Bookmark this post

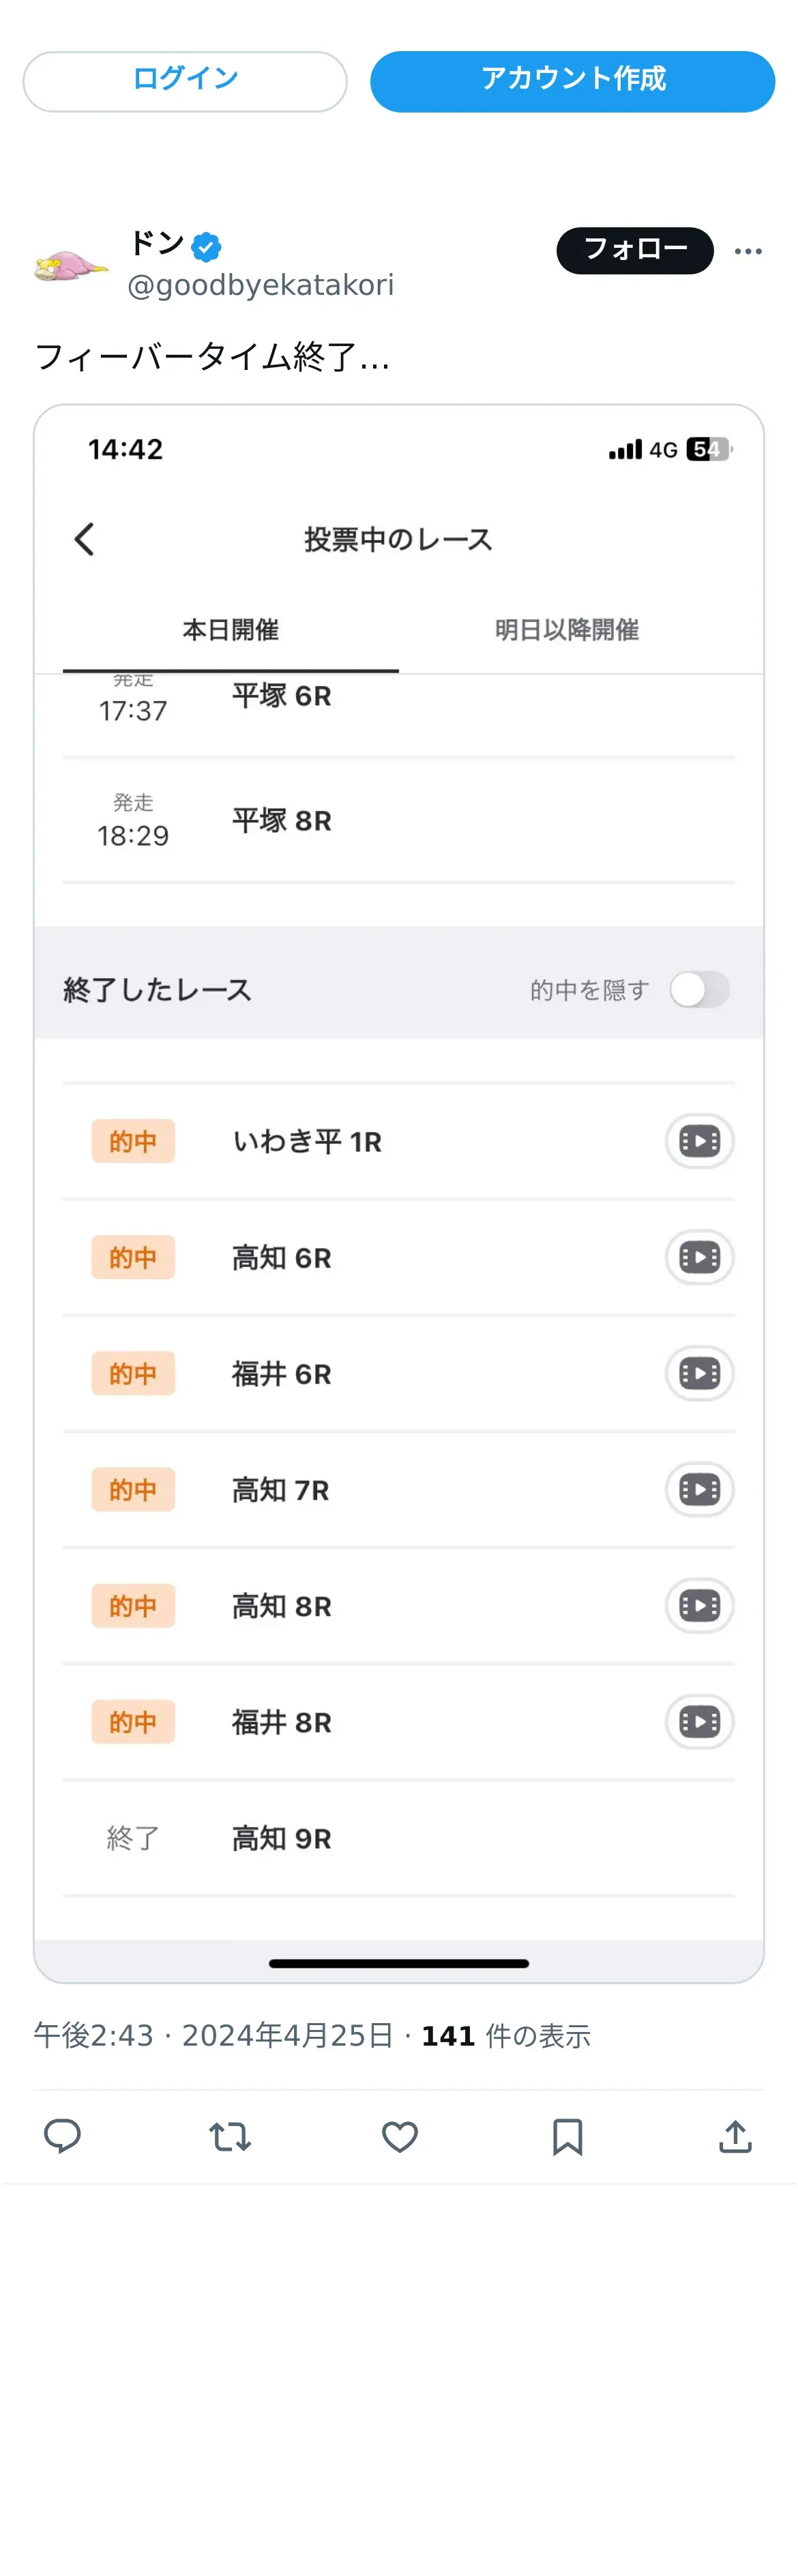(567, 2136)
